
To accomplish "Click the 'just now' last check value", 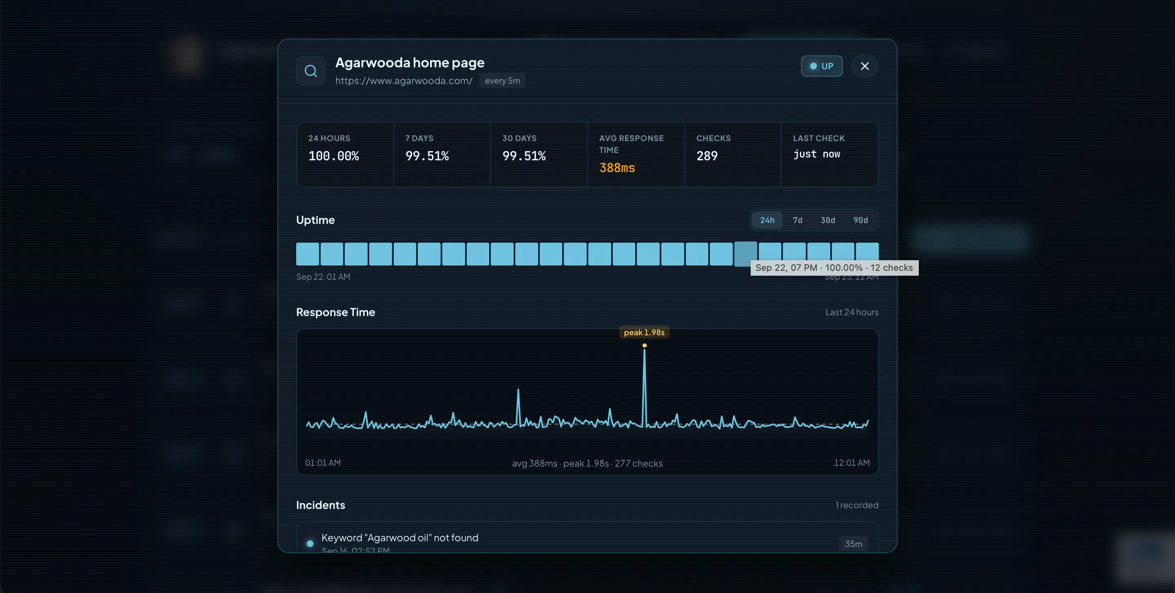I will [x=816, y=154].
